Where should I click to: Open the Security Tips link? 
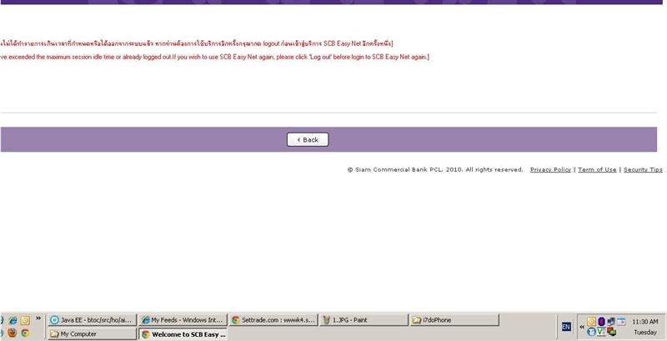tap(643, 169)
